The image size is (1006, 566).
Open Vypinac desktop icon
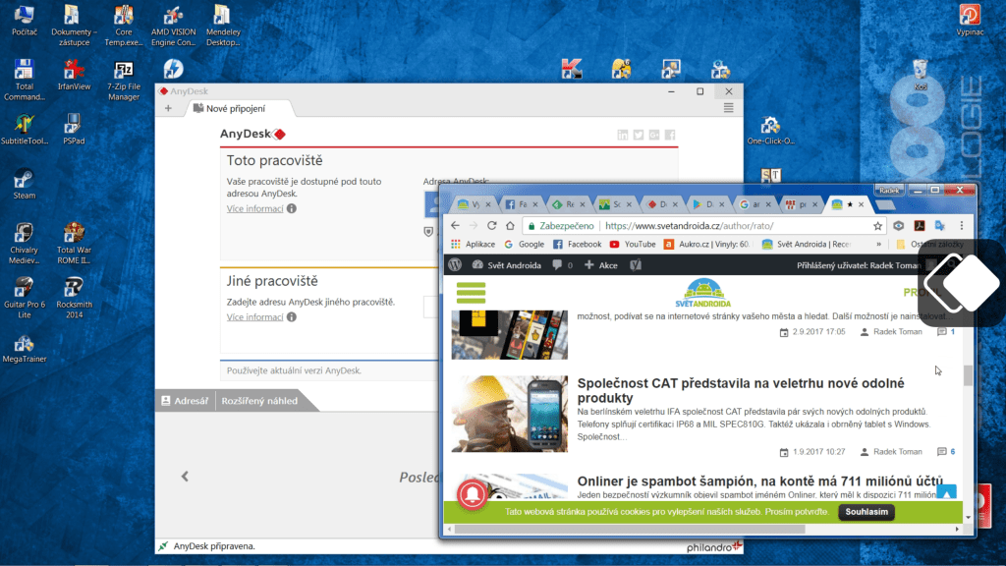click(x=970, y=21)
